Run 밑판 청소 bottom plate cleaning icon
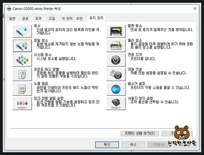 (116, 31)
